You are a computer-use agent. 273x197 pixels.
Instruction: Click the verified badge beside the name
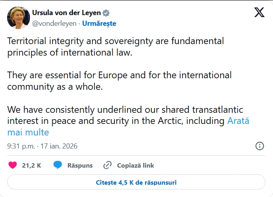pyautogui.click(x=106, y=12)
